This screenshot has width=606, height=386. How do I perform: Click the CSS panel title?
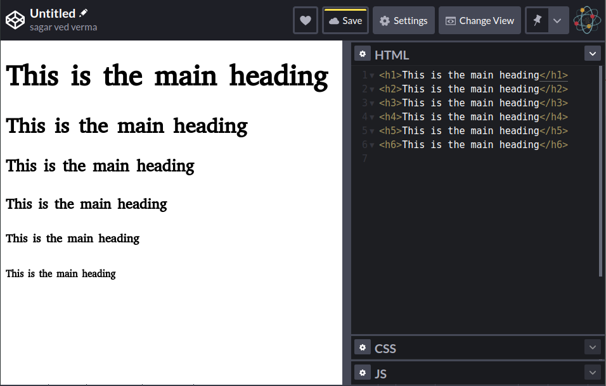tap(385, 348)
